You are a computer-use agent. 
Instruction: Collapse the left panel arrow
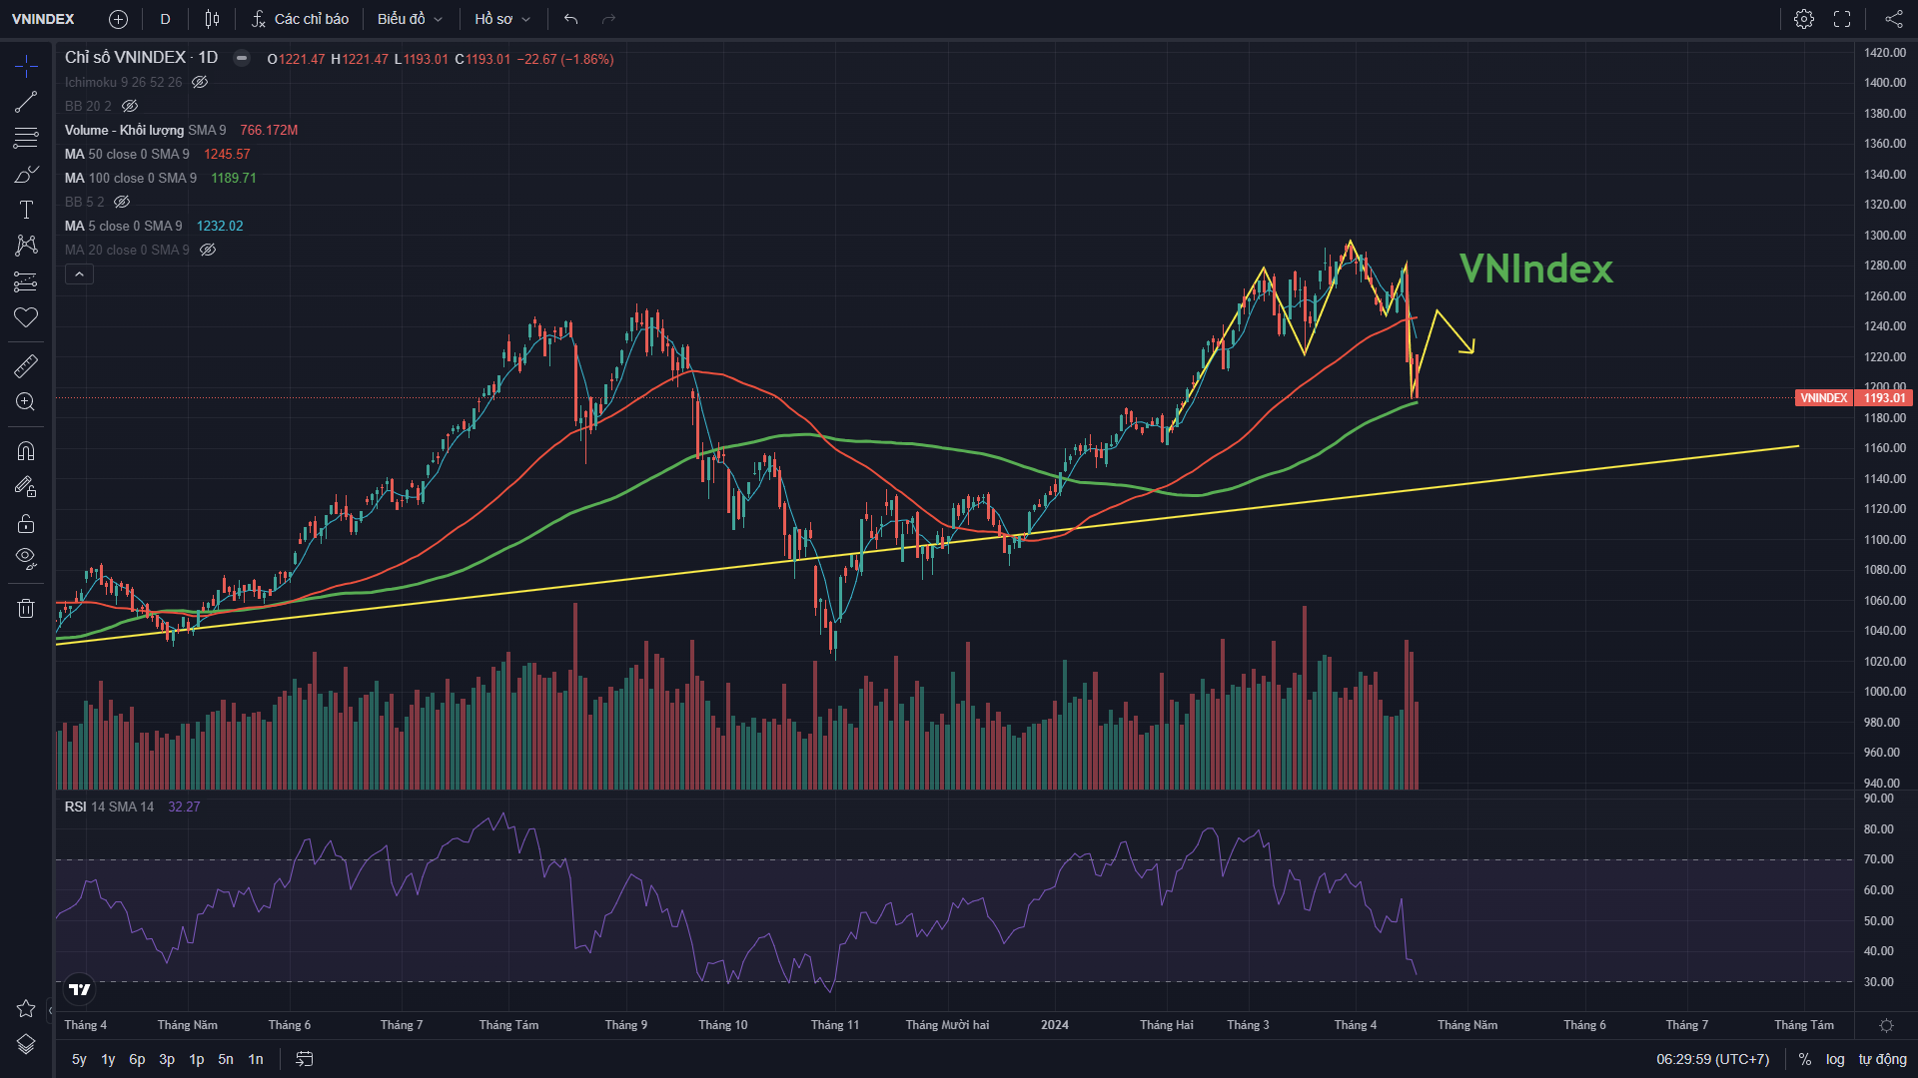pos(51,1010)
